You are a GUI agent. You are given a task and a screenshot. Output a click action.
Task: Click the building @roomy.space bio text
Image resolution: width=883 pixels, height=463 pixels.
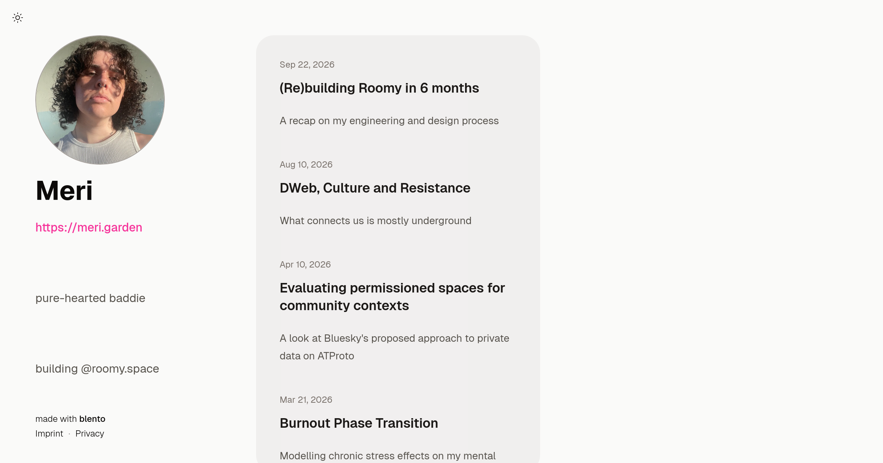pyautogui.click(x=97, y=369)
